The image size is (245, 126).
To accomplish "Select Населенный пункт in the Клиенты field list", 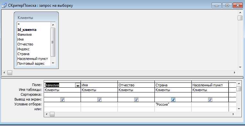I will pyautogui.click(x=34, y=59).
